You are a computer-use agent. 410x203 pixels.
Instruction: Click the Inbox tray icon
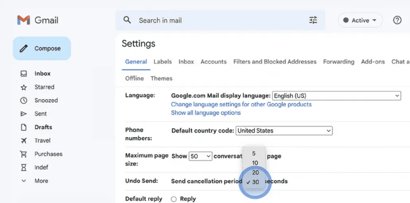(x=23, y=74)
